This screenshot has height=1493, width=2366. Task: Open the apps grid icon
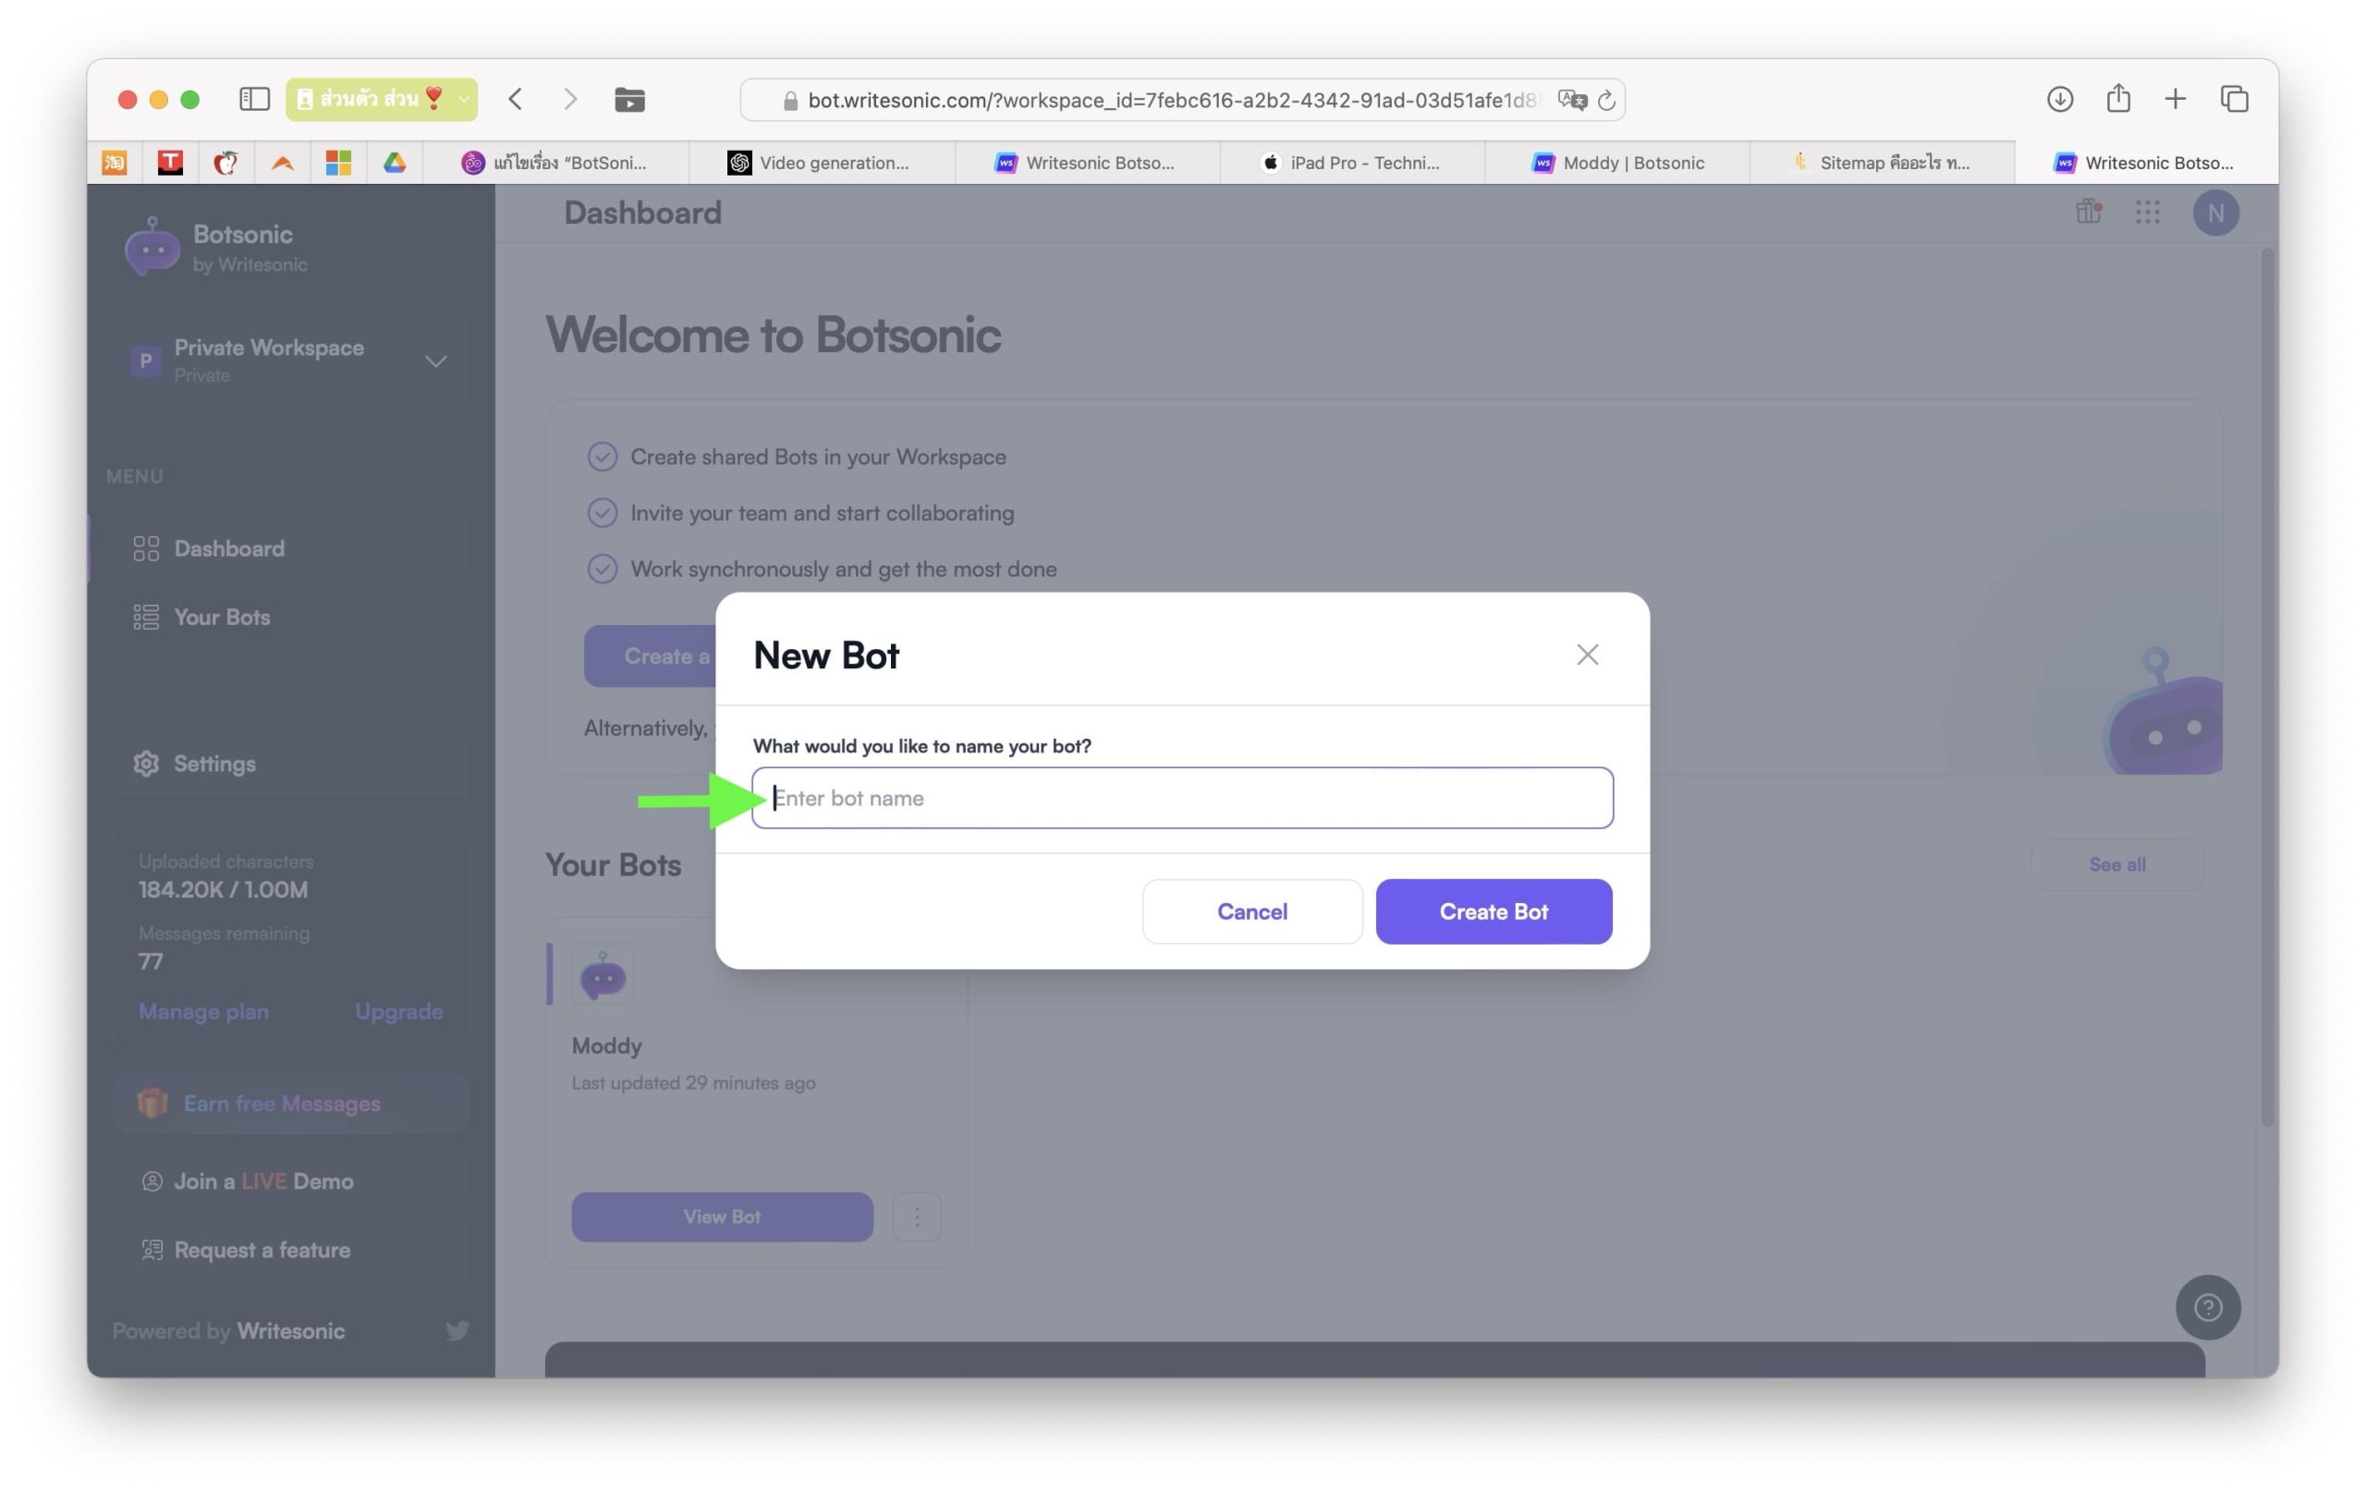point(2147,213)
